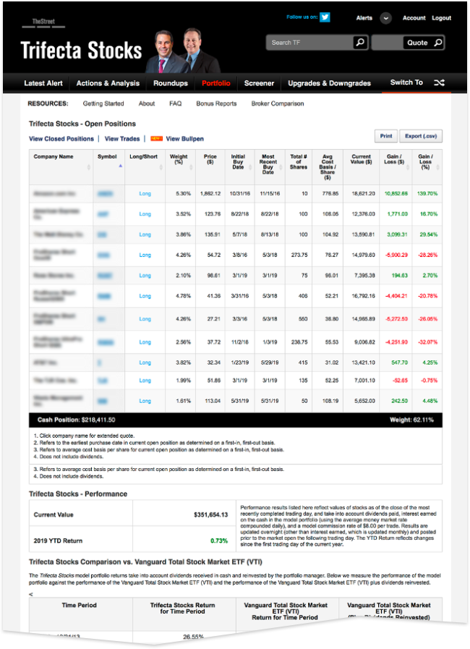Click Long link in row priced 123.76
The image size is (470, 649).
pos(145,214)
